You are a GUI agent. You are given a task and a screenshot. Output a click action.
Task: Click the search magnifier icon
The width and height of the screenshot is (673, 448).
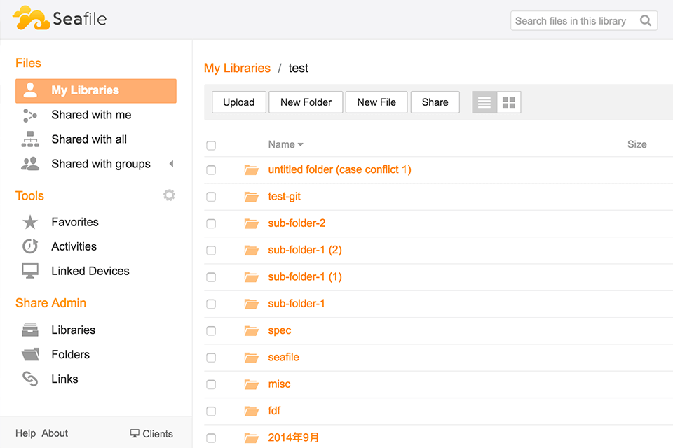[645, 21]
